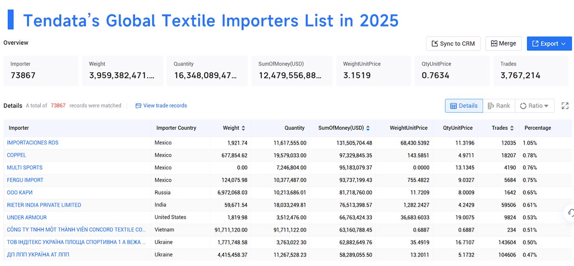The image size is (574, 266).
Task: Click the Overview label
Action: coord(16,43)
